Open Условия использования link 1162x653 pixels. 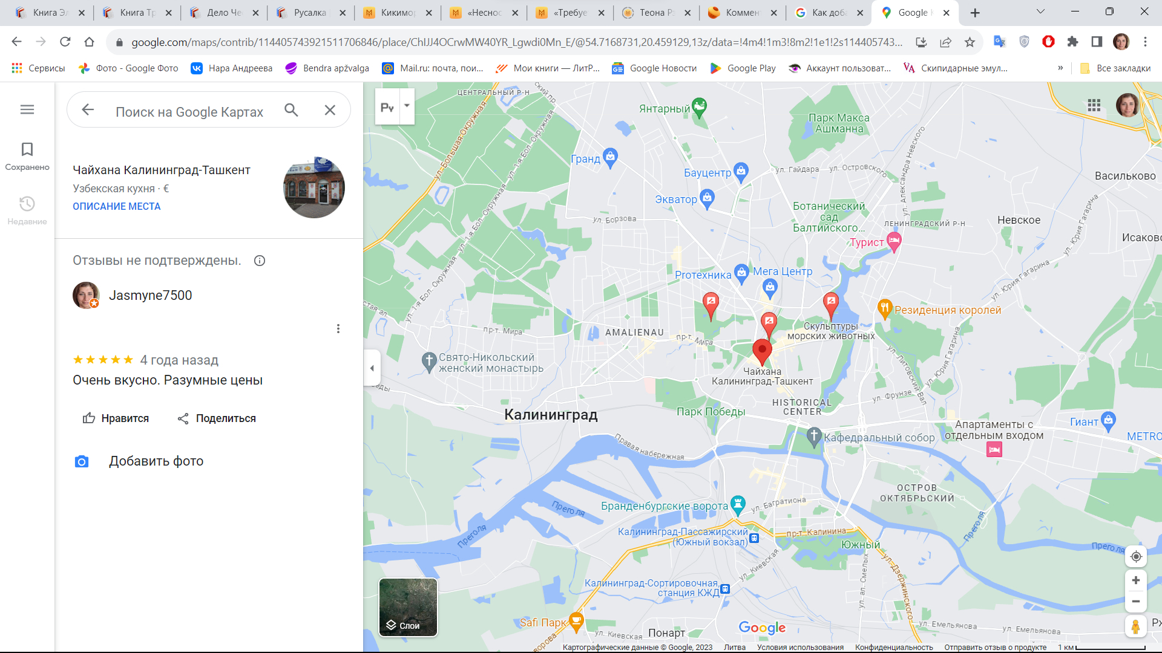pyautogui.click(x=800, y=648)
